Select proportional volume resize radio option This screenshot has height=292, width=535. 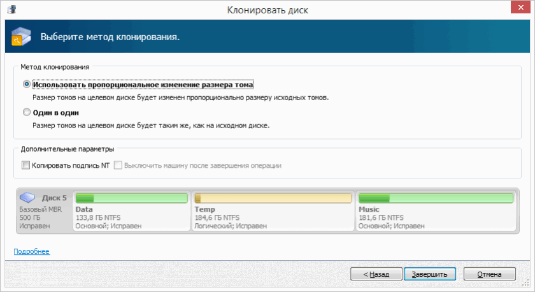point(27,84)
